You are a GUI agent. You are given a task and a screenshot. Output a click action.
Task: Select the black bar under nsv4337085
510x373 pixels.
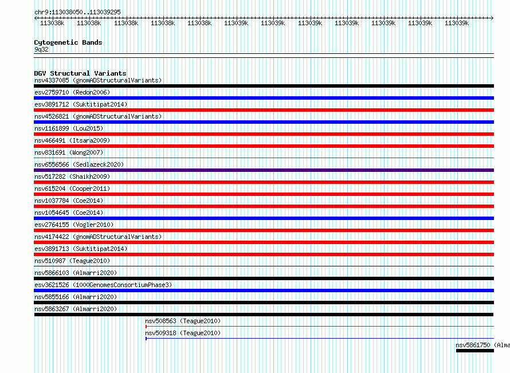[264, 86]
